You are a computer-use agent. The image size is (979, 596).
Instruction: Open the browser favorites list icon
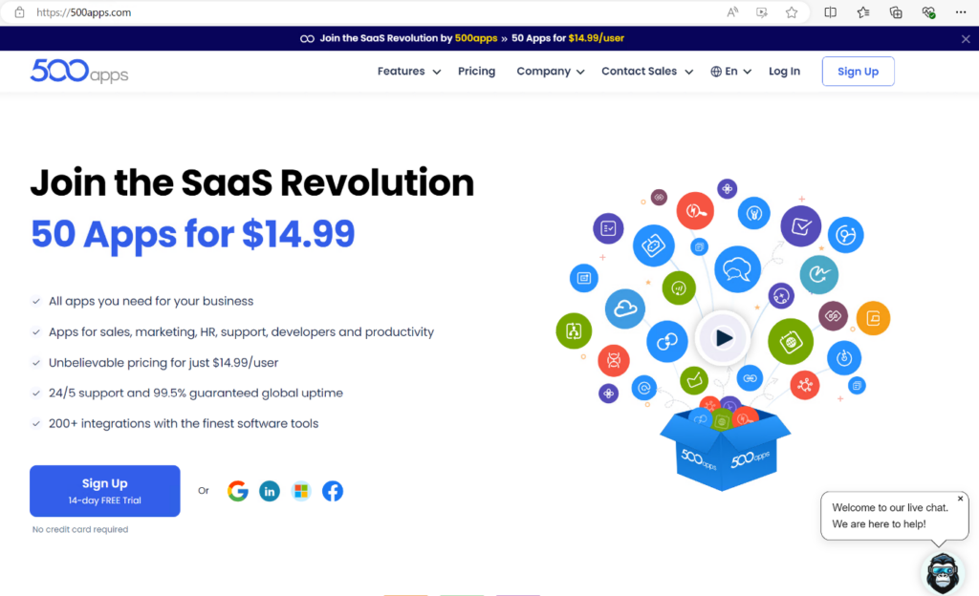tap(863, 12)
